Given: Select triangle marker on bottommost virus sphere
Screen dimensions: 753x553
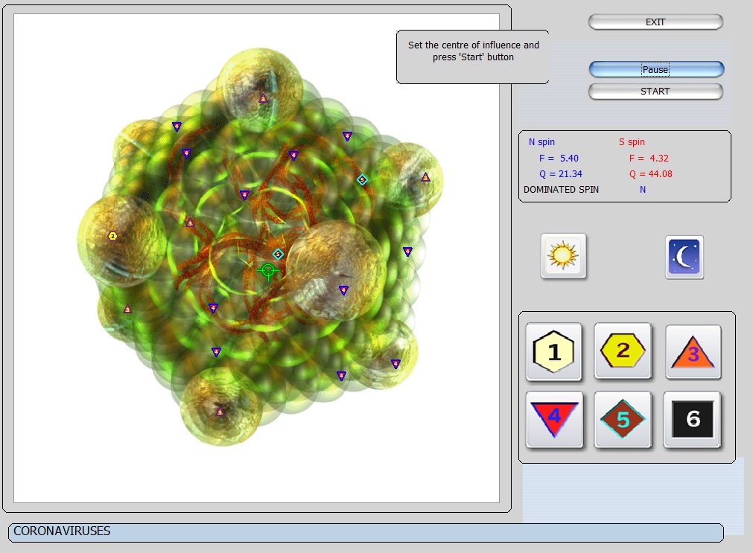Looking at the screenshot, I should pos(220,412).
